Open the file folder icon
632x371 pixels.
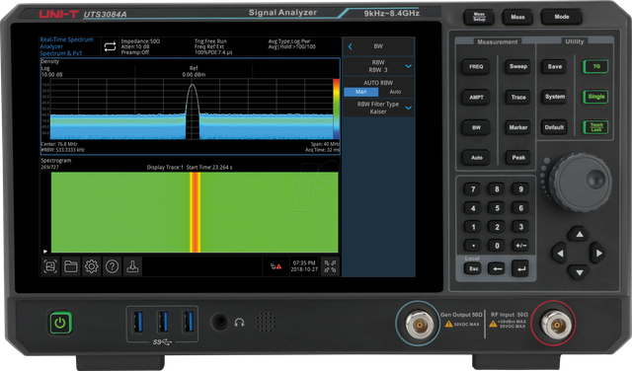(71, 266)
